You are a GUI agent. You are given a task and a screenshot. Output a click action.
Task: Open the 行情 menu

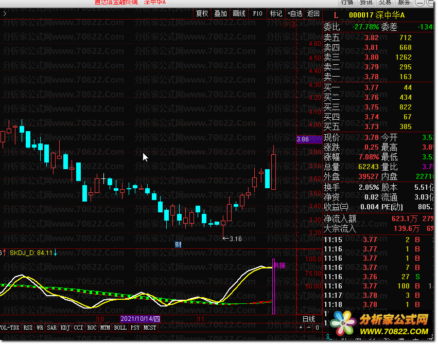pos(347,3)
